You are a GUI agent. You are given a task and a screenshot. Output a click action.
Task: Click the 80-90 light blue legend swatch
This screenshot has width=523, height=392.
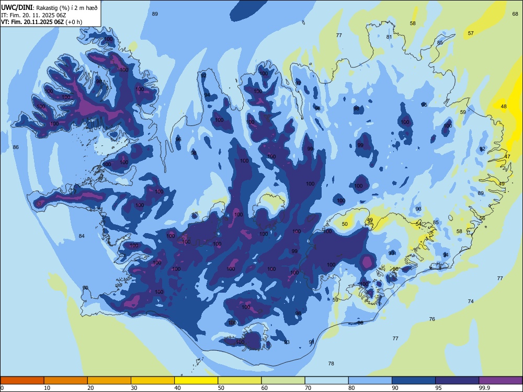click(x=370, y=381)
